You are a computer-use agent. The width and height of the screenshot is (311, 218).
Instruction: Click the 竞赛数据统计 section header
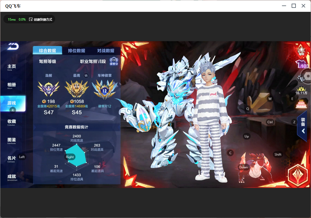click(x=77, y=127)
